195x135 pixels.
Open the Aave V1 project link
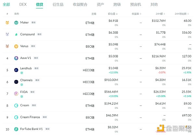pos(26,58)
